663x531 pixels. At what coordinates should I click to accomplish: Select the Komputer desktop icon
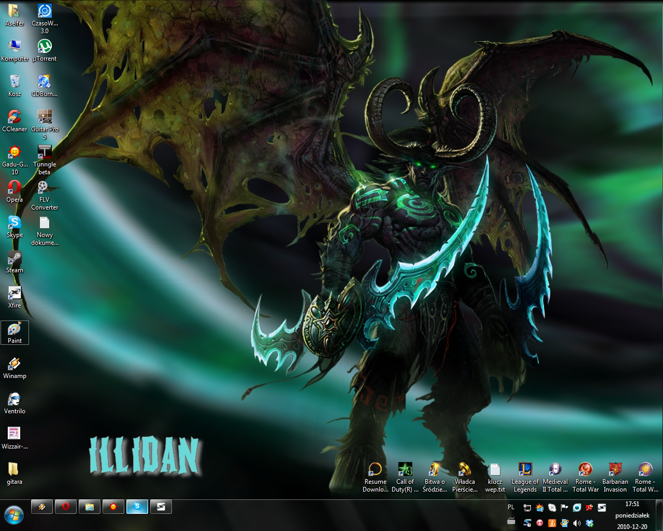point(15,51)
